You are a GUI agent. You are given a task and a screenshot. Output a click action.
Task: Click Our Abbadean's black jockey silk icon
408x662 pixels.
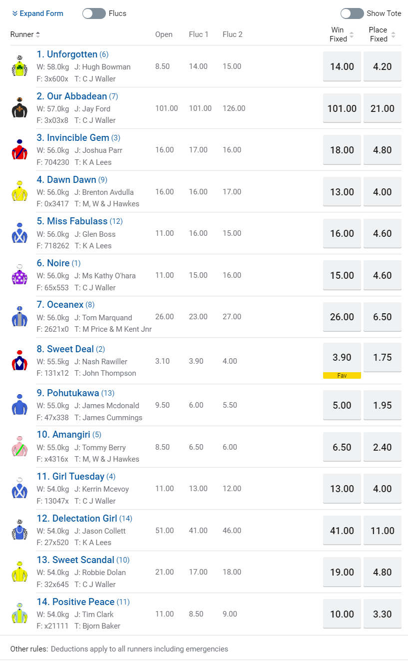point(19,107)
